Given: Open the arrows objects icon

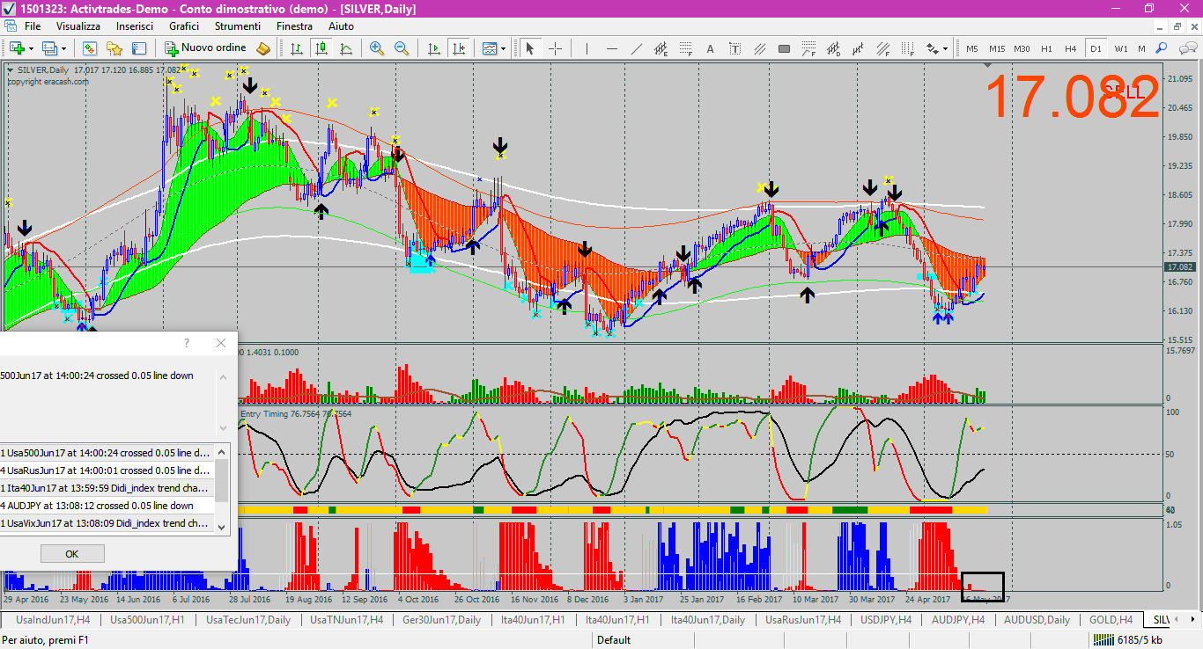Looking at the screenshot, I should [x=932, y=48].
